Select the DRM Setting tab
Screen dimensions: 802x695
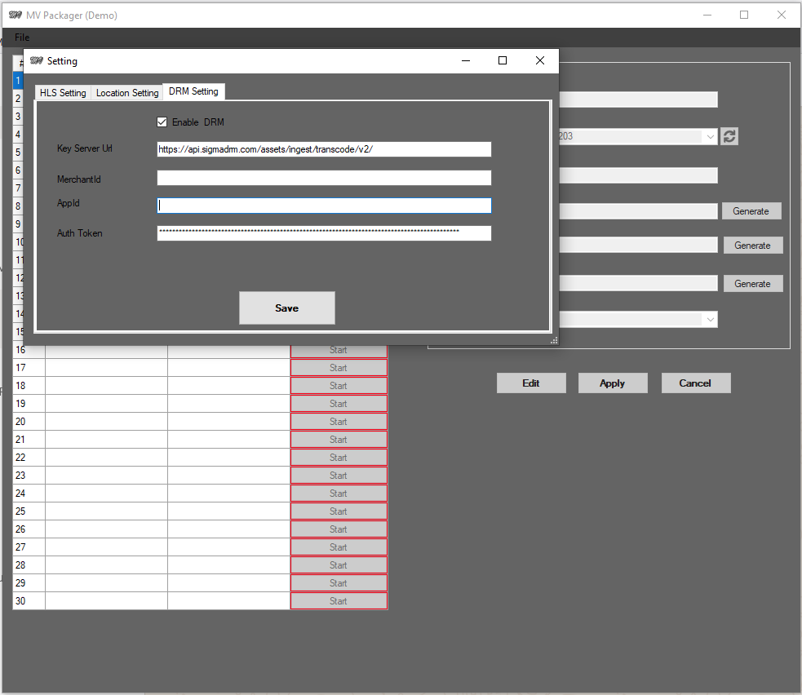tap(193, 91)
